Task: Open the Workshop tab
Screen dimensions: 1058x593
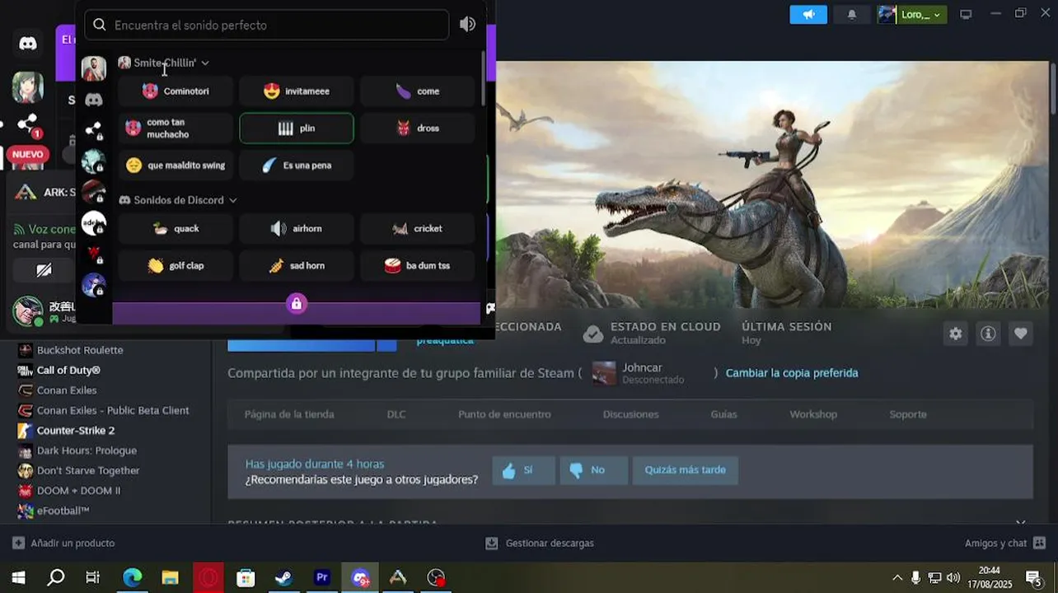Action: (x=813, y=414)
